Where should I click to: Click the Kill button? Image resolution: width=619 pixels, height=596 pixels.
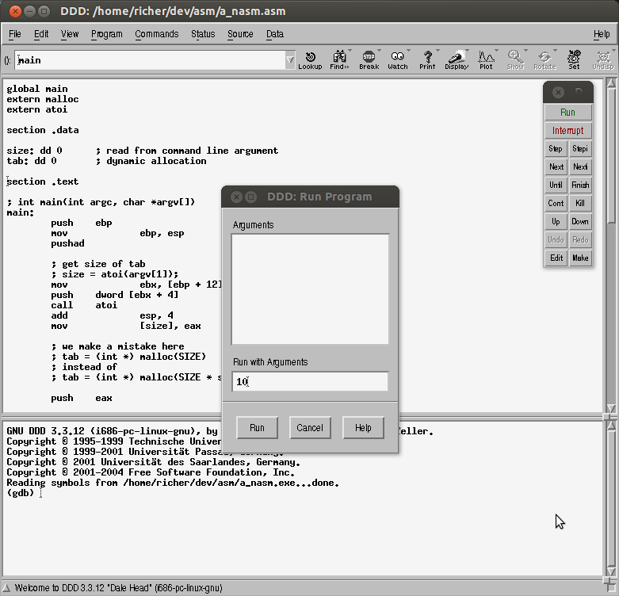click(x=580, y=203)
